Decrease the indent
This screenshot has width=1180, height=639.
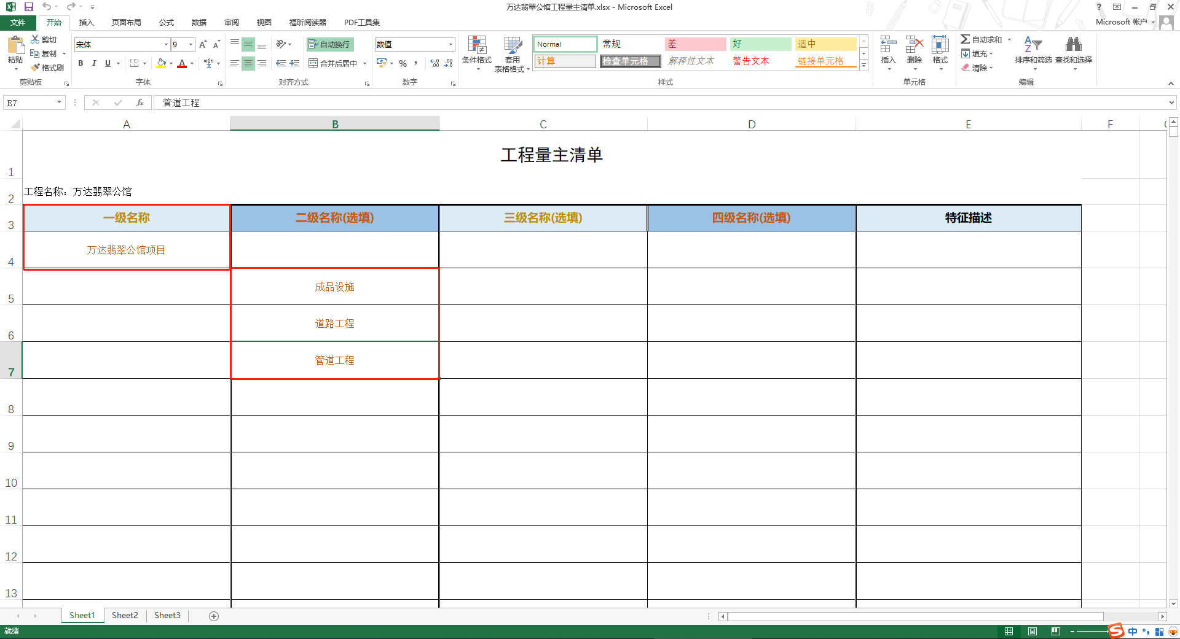(281, 63)
